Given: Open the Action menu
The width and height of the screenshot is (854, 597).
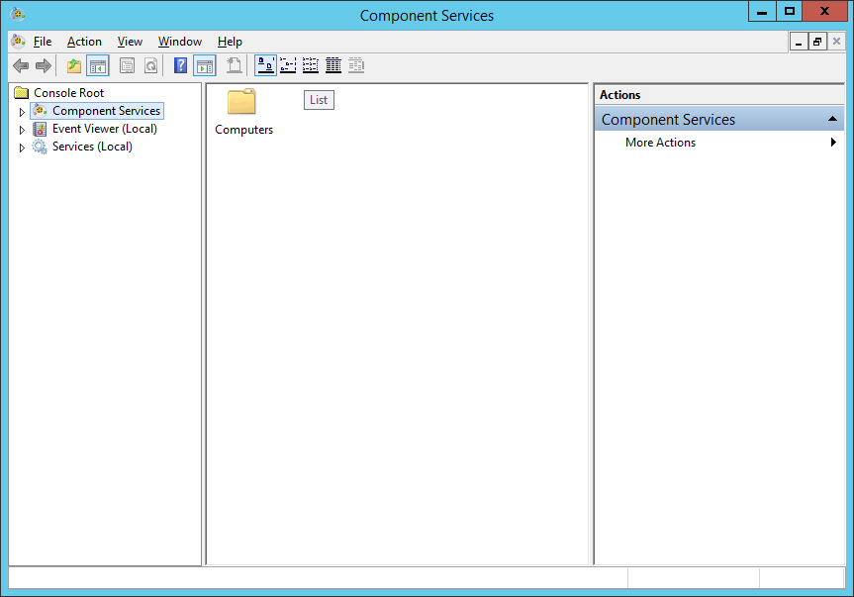Looking at the screenshot, I should [84, 42].
